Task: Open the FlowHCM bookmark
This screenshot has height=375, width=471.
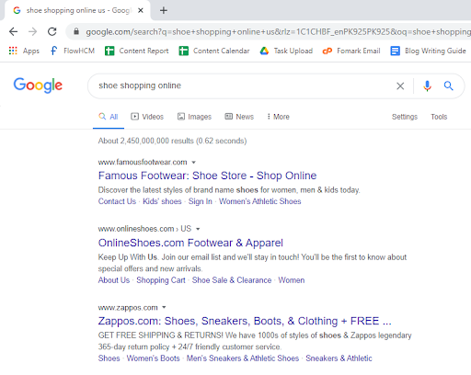Action: (x=72, y=51)
